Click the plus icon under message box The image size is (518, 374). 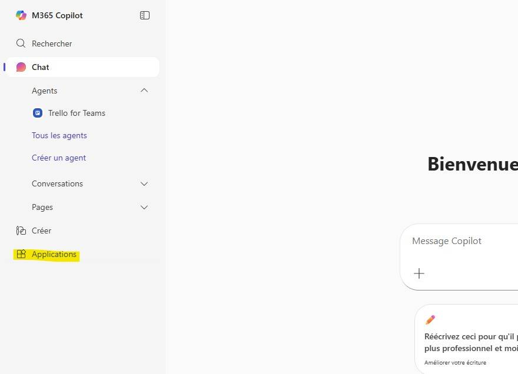click(x=419, y=273)
